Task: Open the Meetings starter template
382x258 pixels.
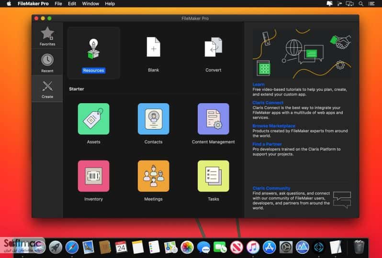Action: (154, 176)
